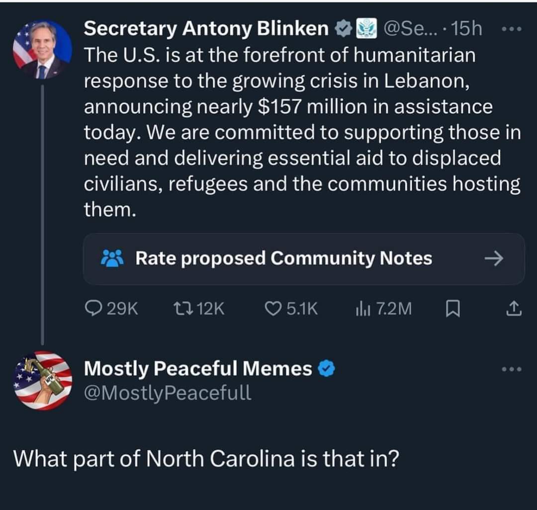Click the blue verified badge on Mostly Peaceful Memes

tap(326, 369)
